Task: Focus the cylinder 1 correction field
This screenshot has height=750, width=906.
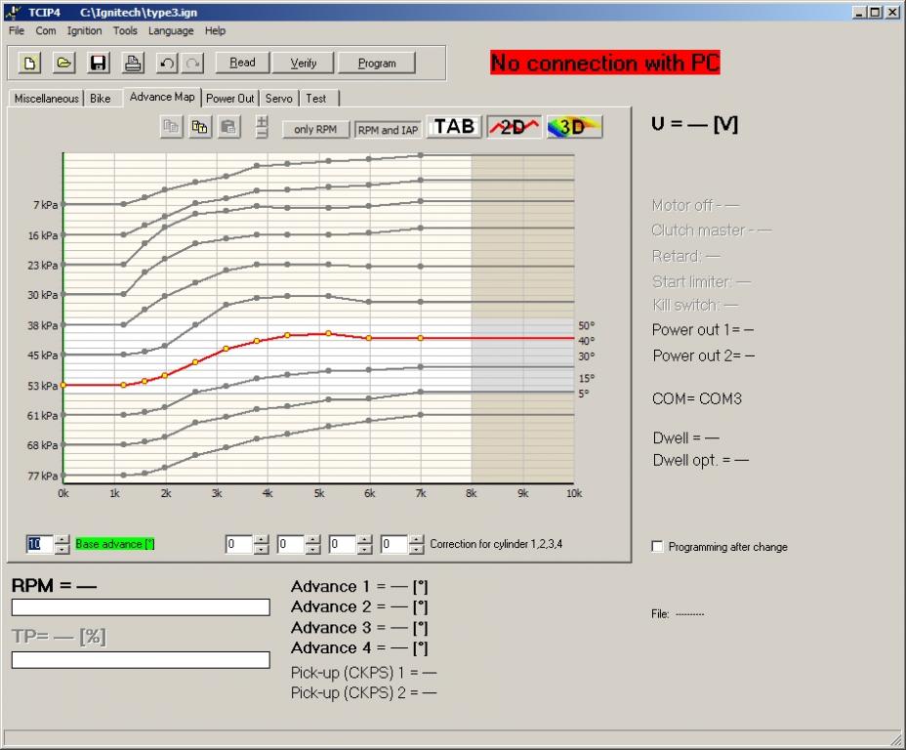Action: 239,544
